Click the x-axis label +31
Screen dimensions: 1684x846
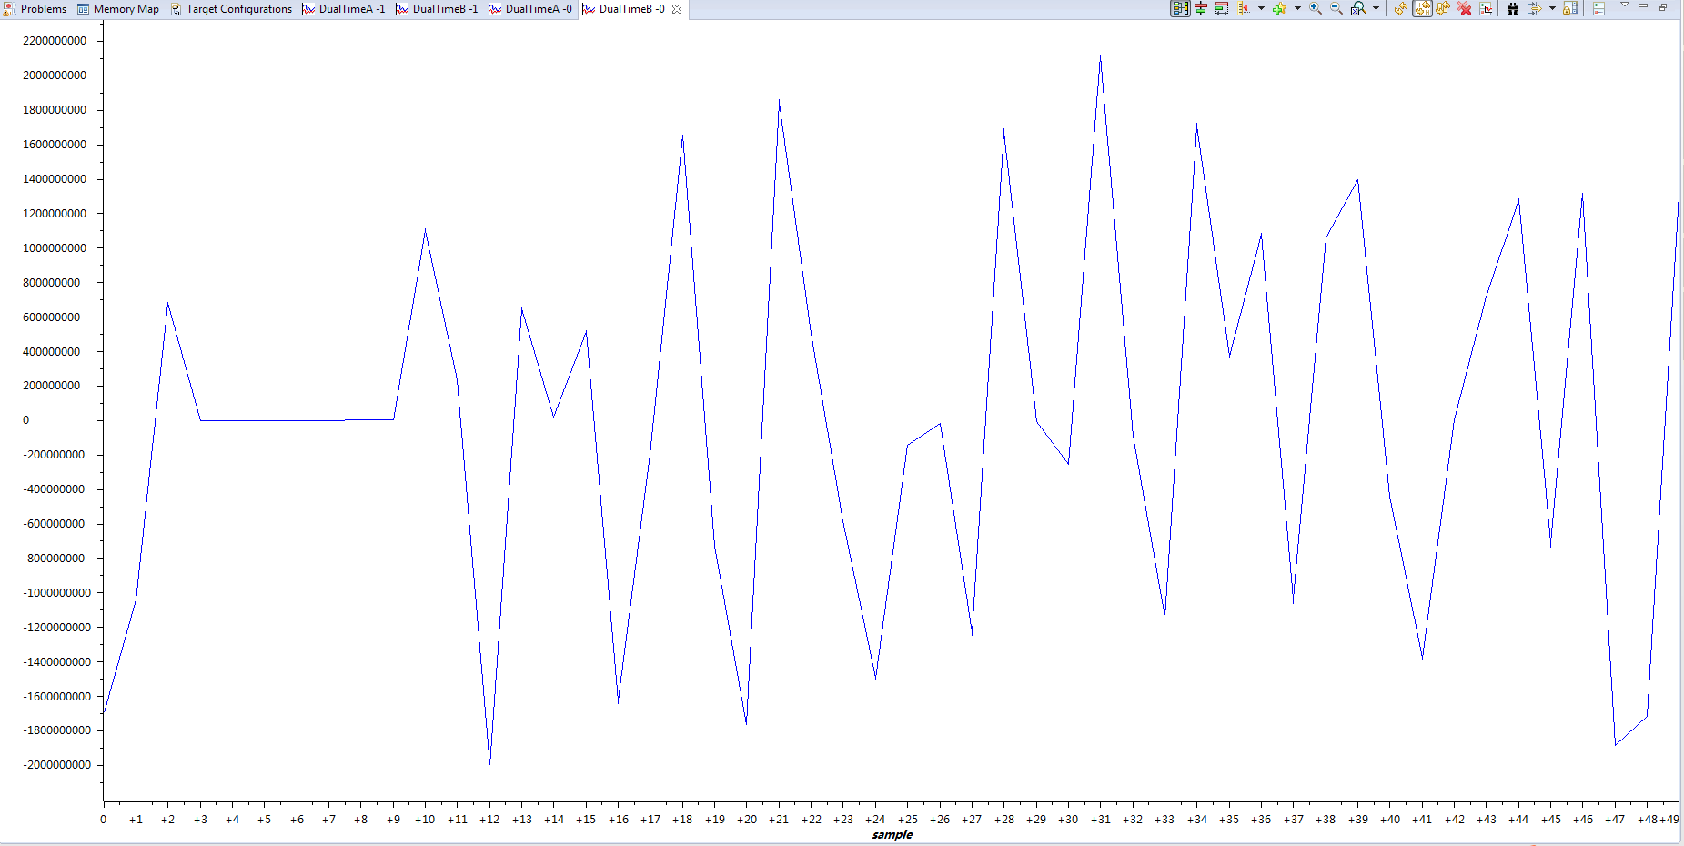[1101, 820]
